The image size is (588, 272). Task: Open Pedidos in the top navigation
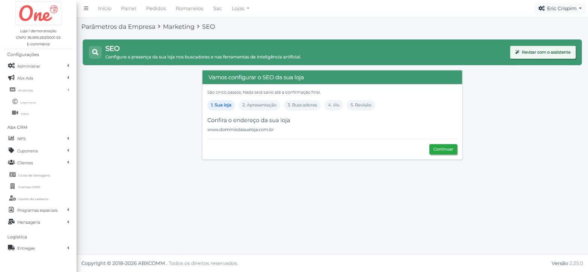pyautogui.click(x=156, y=8)
